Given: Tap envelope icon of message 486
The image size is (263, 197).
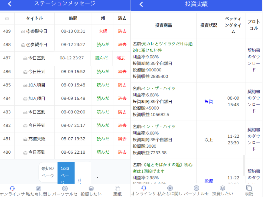Looking at the screenshot, I should (25, 72).
